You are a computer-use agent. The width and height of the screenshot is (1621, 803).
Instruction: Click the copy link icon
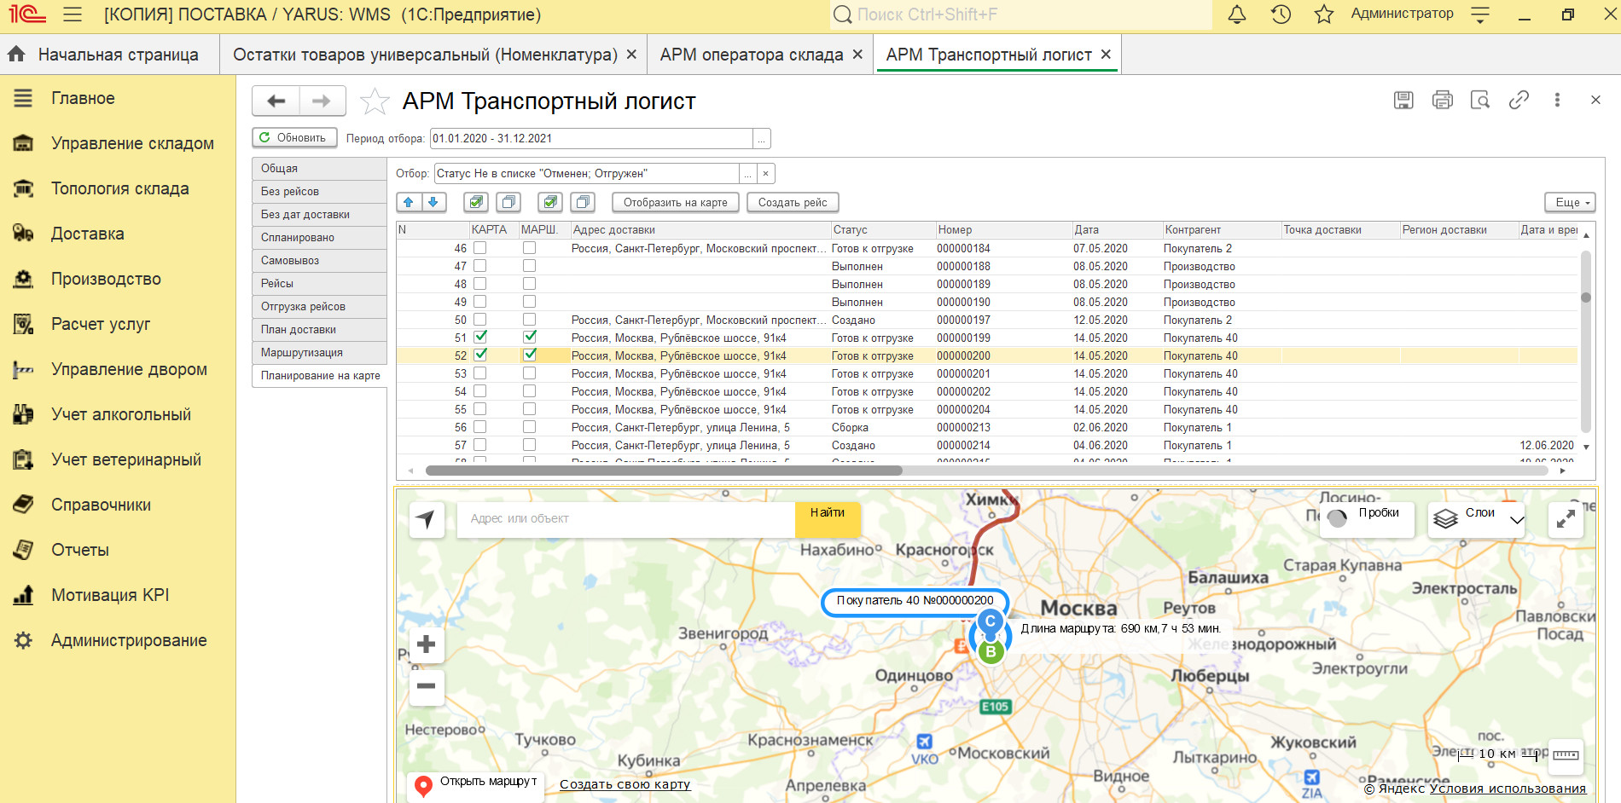tap(1519, 100)
